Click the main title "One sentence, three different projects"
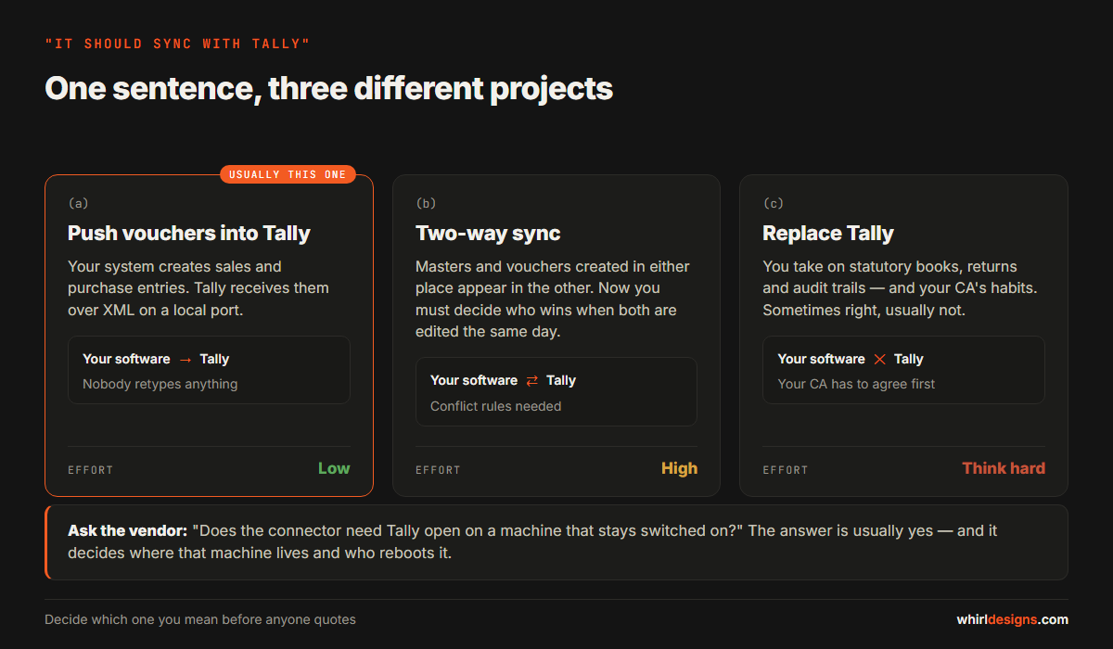This screenshot has height=649, width=1113. (328, 88)
